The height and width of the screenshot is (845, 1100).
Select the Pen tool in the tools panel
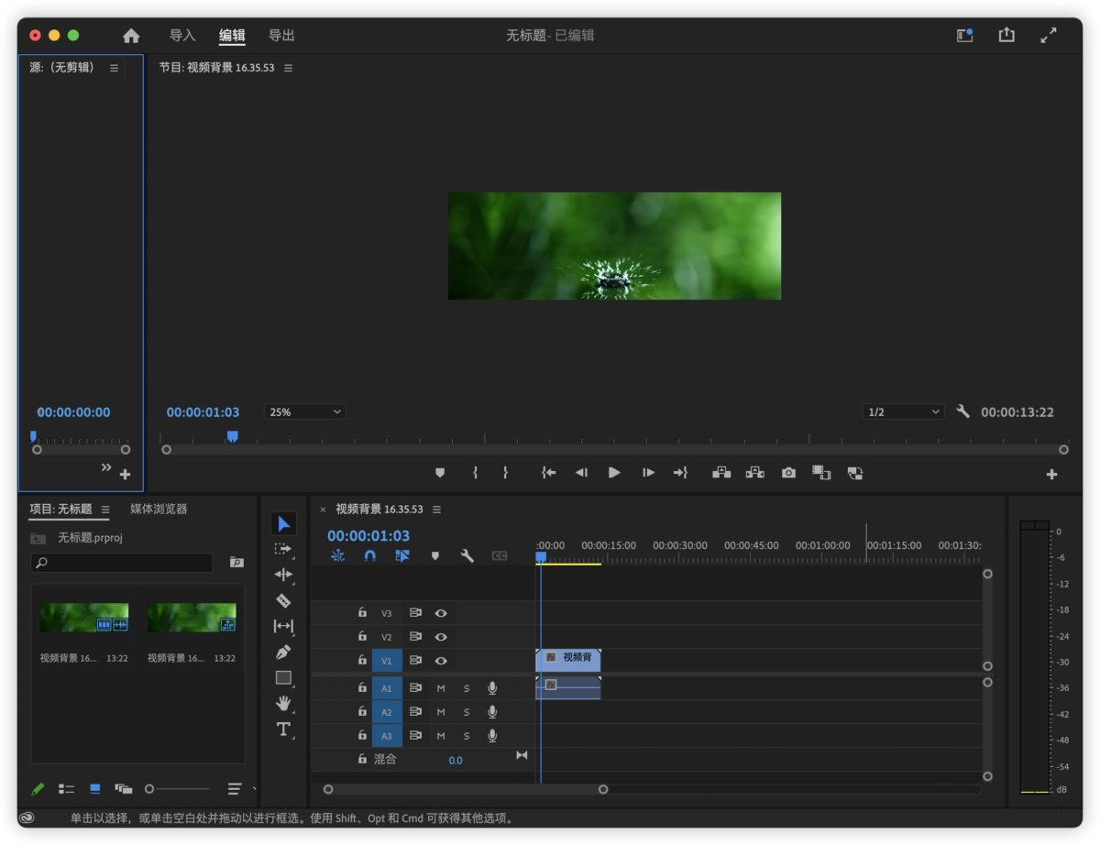[283, 652]
